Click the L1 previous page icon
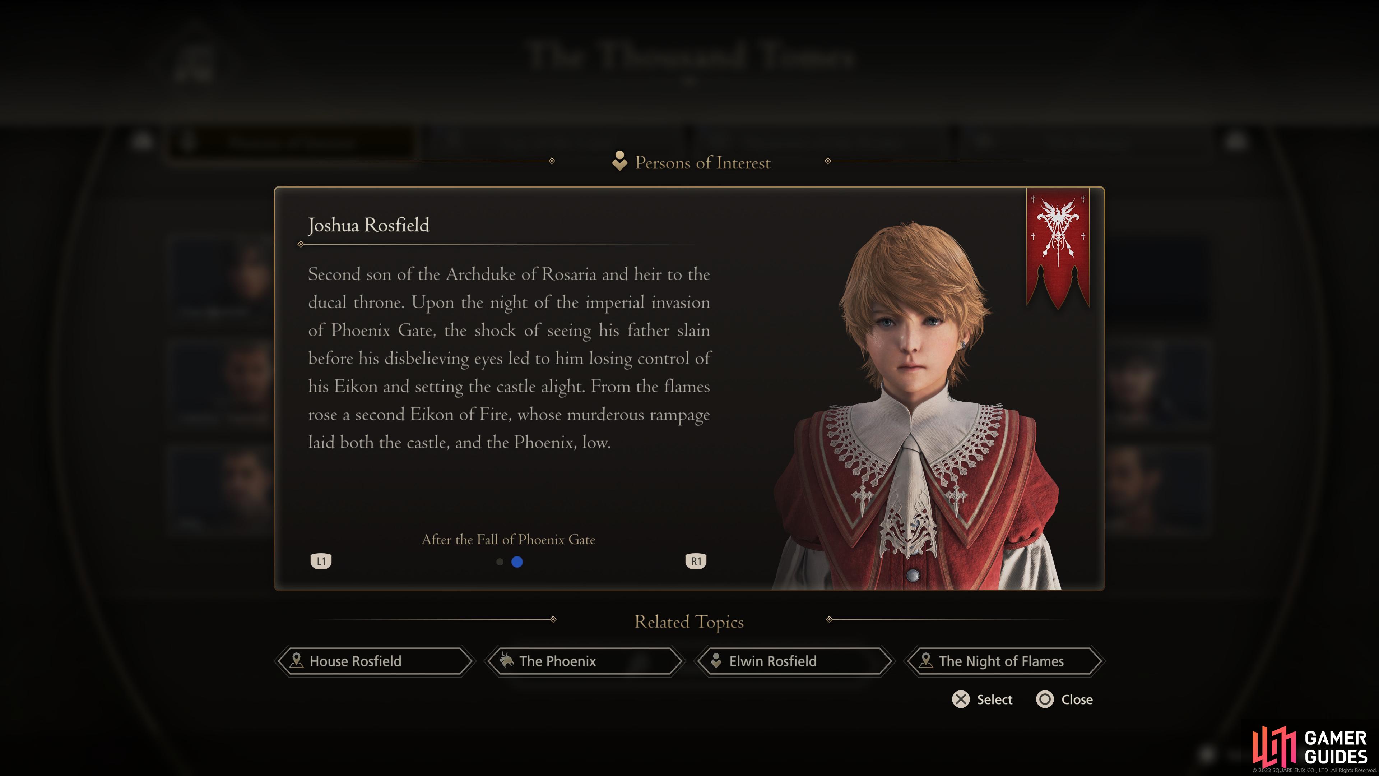1379x776 pixels. click(321, 561)
